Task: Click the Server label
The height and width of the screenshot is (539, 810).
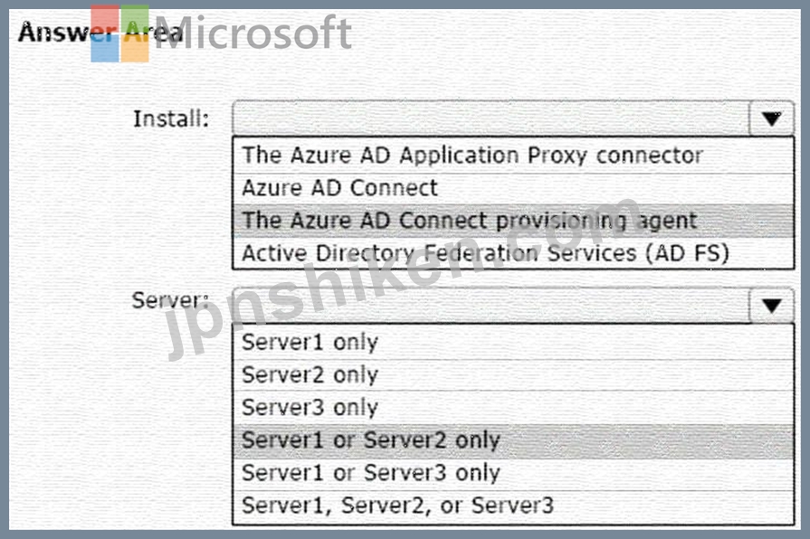Action: [170, 300]
